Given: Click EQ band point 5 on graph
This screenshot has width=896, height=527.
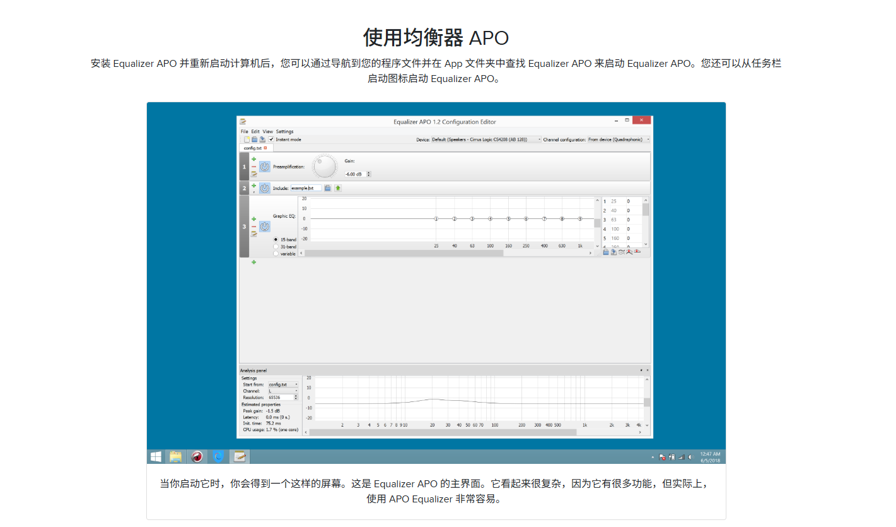Looking at the screenshot, I should point(508,219).
